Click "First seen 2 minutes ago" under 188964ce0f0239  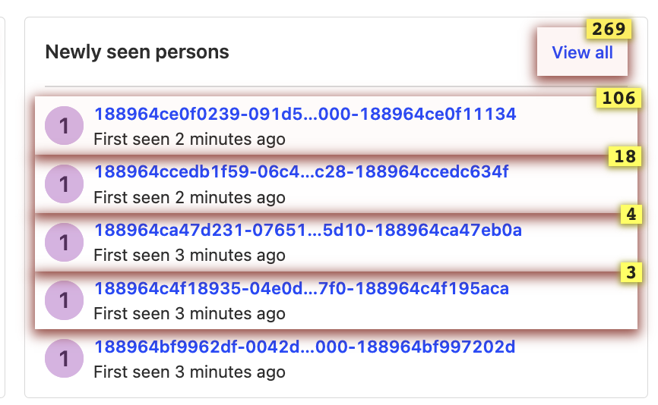[189, 140]
